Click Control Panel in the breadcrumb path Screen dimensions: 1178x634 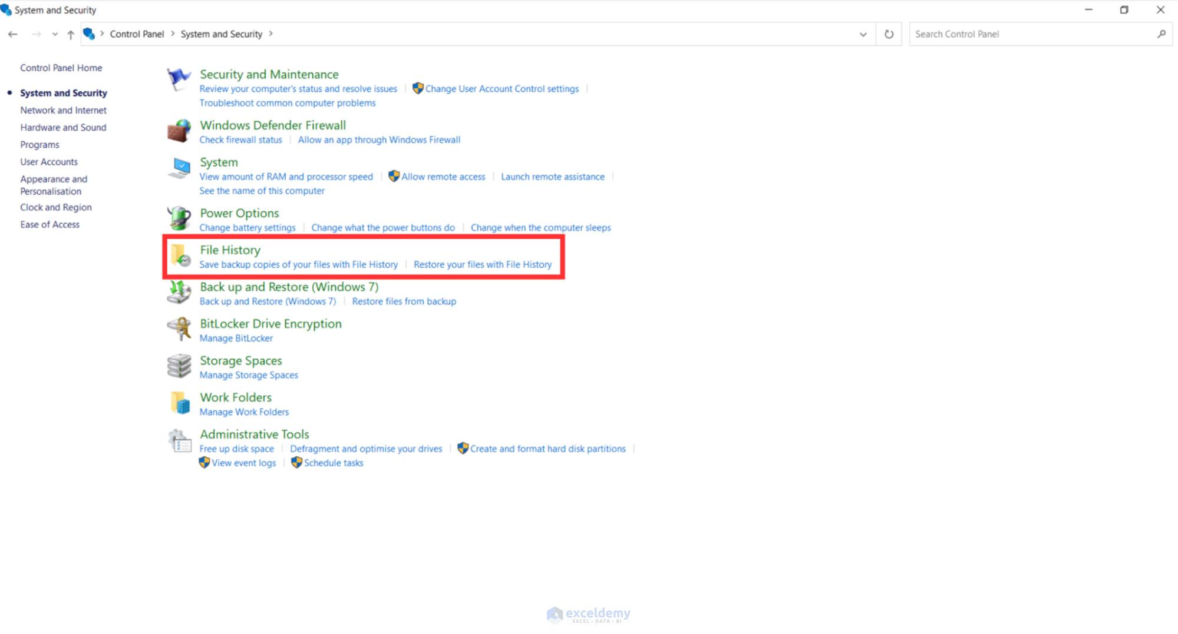[x=137, y=34]
